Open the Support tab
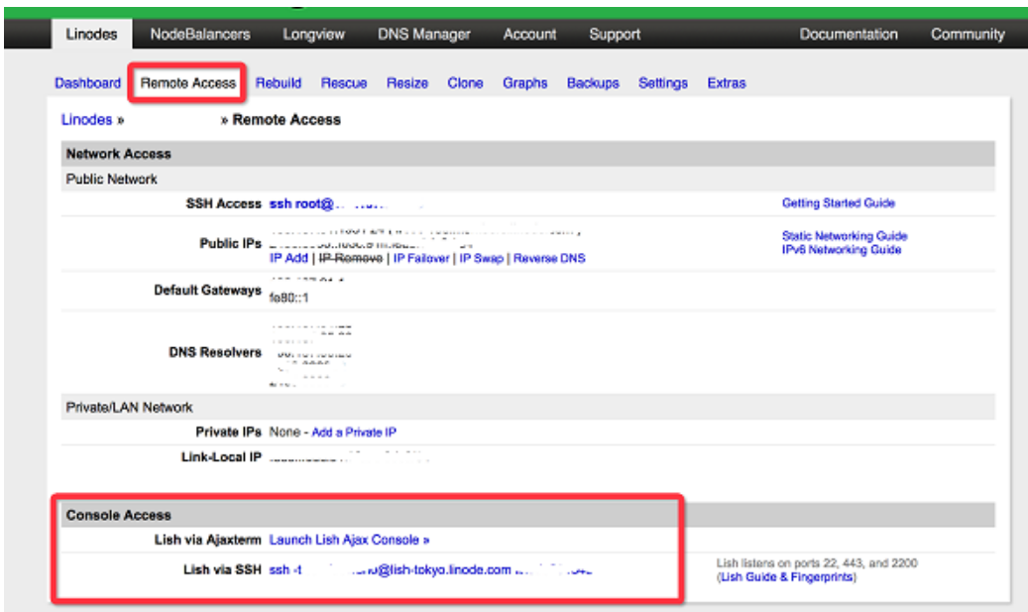This screenshot has height=612, width=1028. [615, 34]
